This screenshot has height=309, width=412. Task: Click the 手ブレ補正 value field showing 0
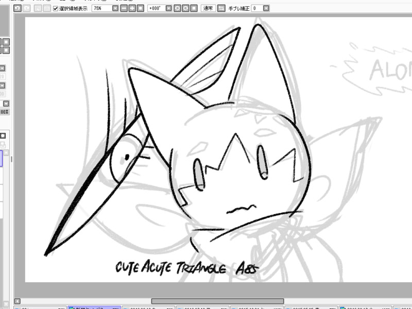tap(257, 8)
